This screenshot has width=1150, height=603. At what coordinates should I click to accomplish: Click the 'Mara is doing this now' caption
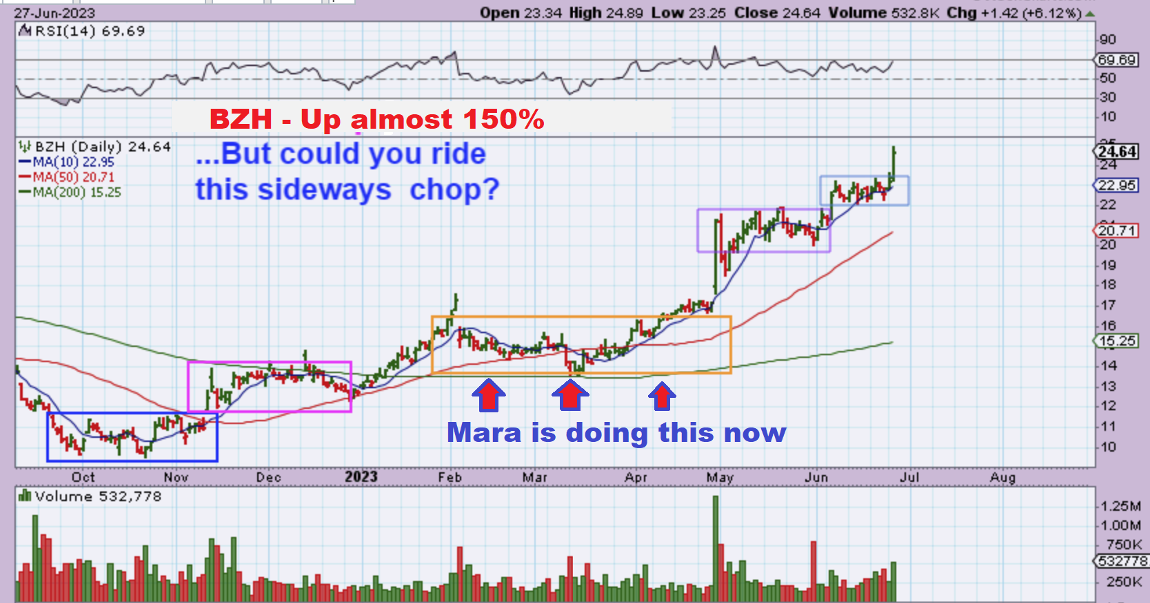click(x=616, y=433)
